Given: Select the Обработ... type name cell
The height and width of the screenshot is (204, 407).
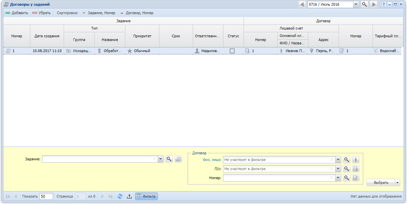Looking at the screenshot, I should coord(110,51).
